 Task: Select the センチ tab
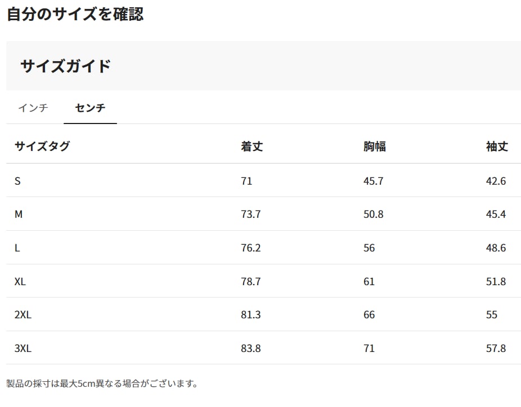point(90,108)
